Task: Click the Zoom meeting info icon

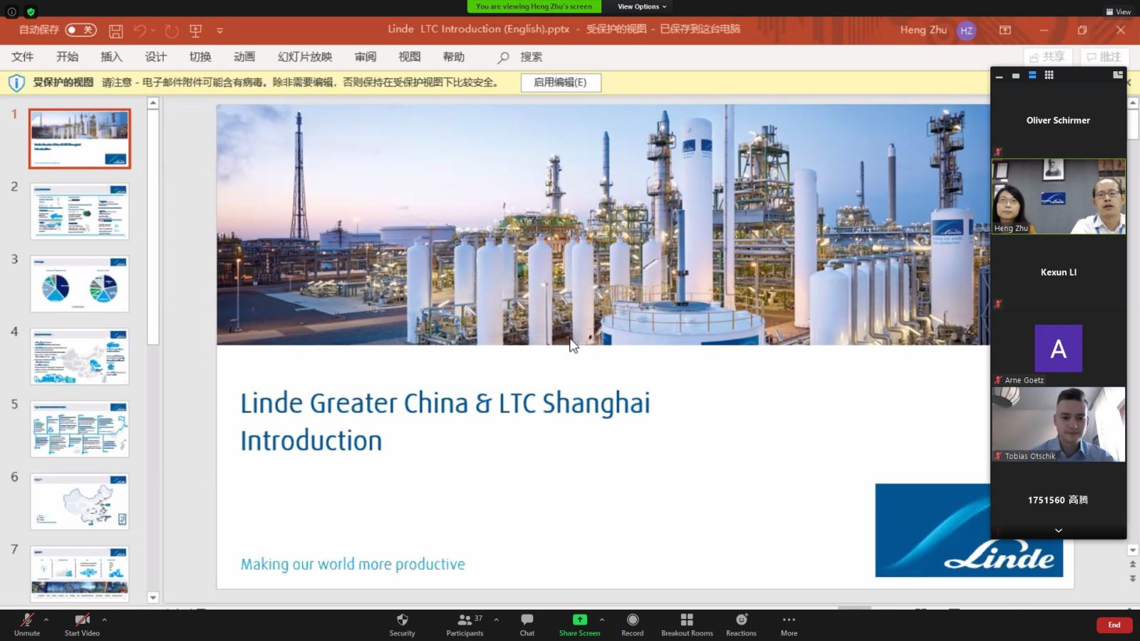Action: point(11,11)
